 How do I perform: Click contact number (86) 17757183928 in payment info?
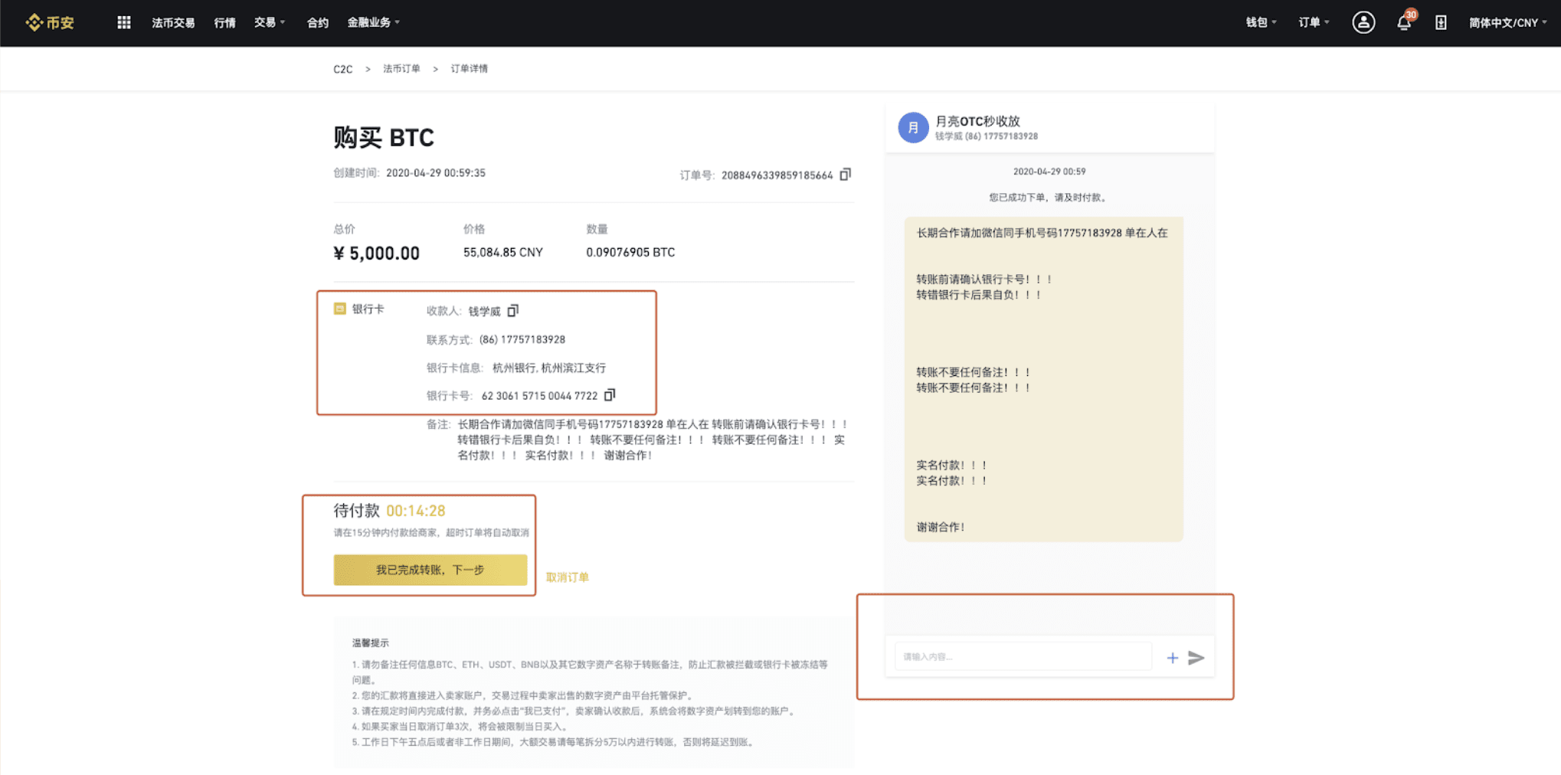tap(522, 339)
